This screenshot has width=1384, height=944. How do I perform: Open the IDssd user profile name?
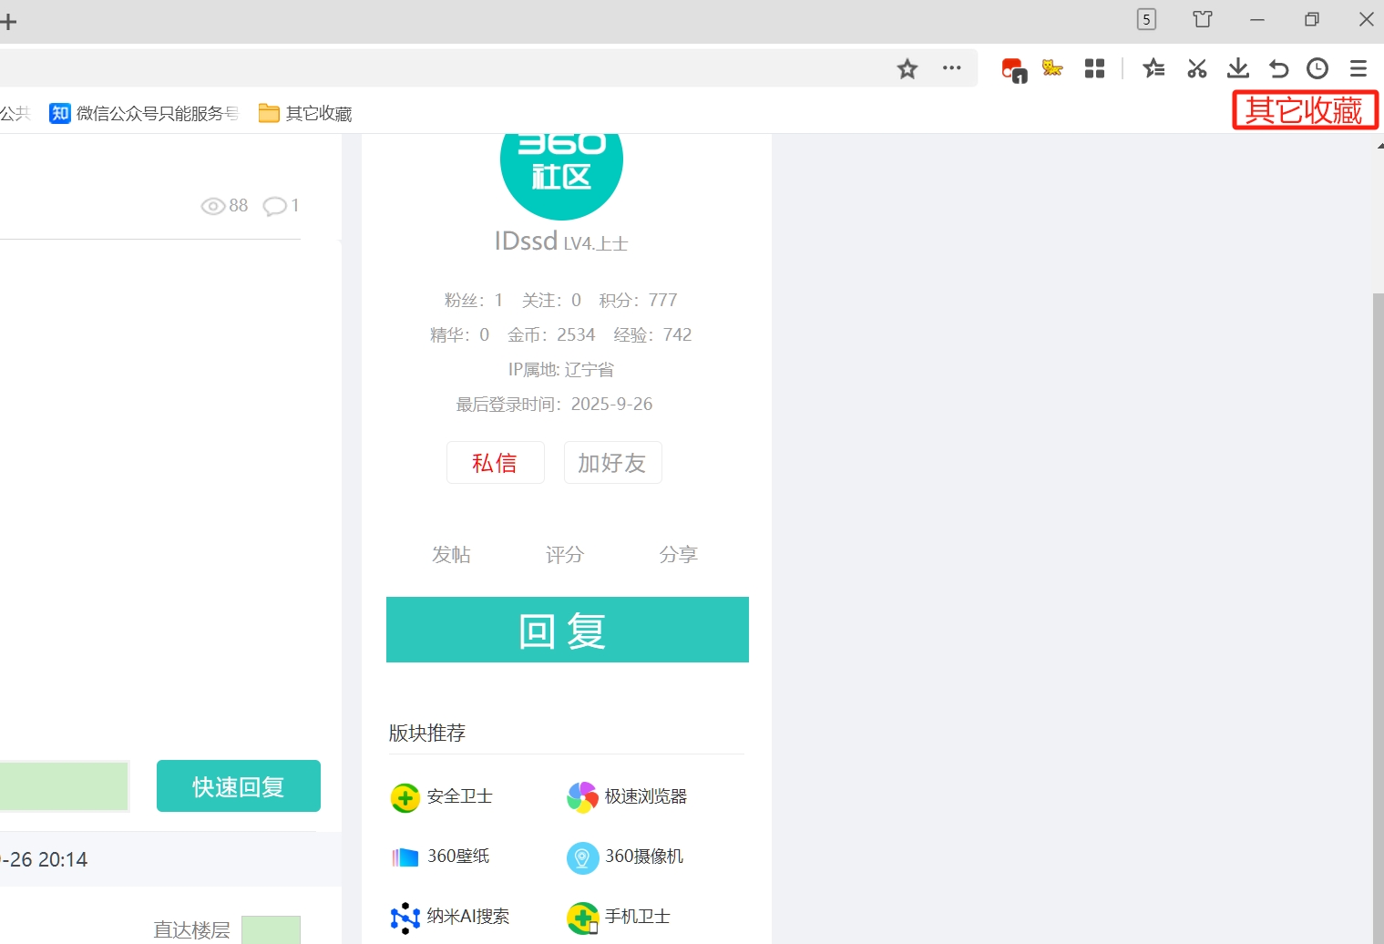526,241
